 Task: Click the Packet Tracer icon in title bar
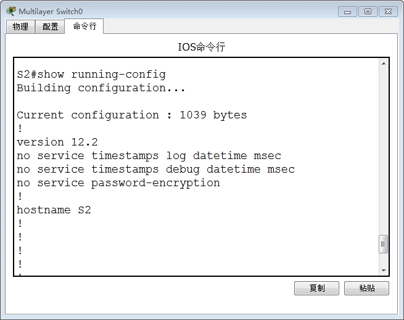pyautogui.click(x=11, y=11)
